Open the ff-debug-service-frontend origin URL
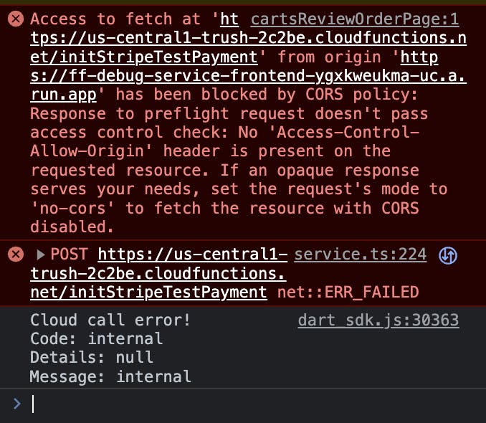 click(244, 76)
